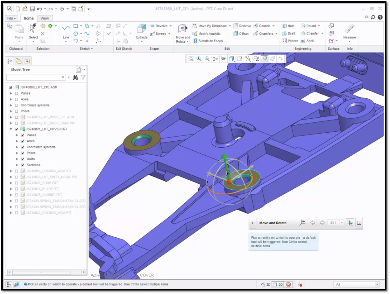Select the Sweep tool
The image size is (390, 294).
[158, 34]
